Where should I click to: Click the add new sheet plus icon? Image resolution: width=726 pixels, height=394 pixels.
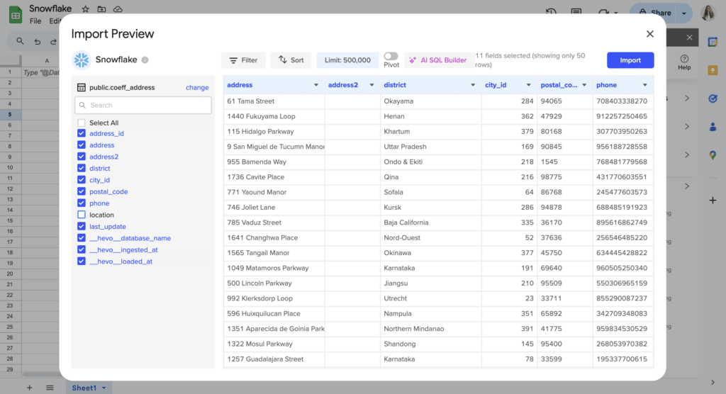[x=29, y=388]
